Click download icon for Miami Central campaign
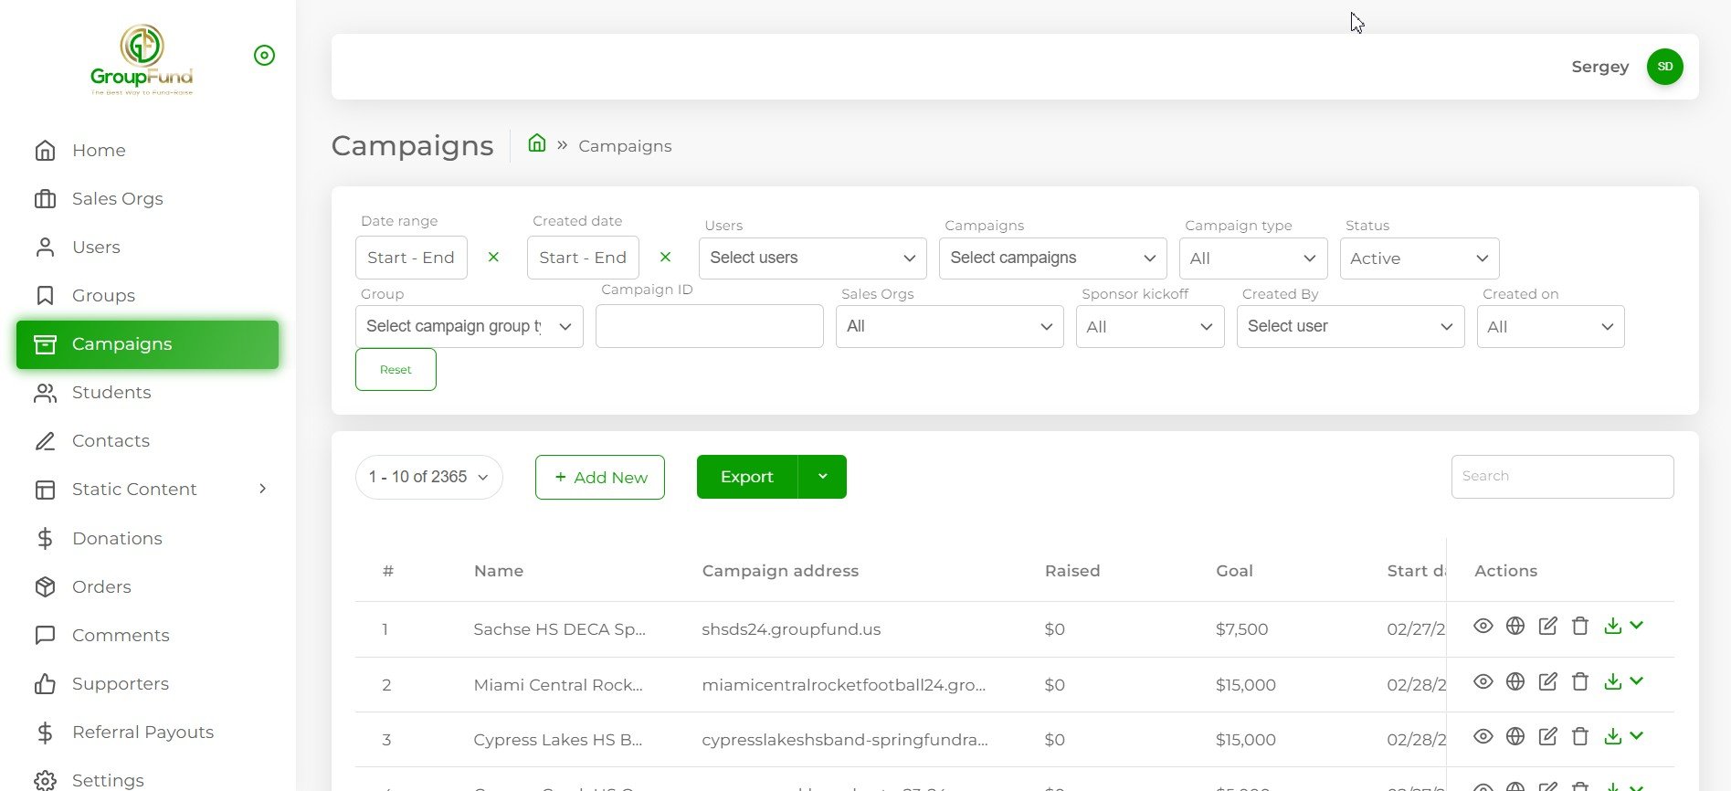Screen dimensions: 1731x791 pyautogui.click(x=1613, y=681)
